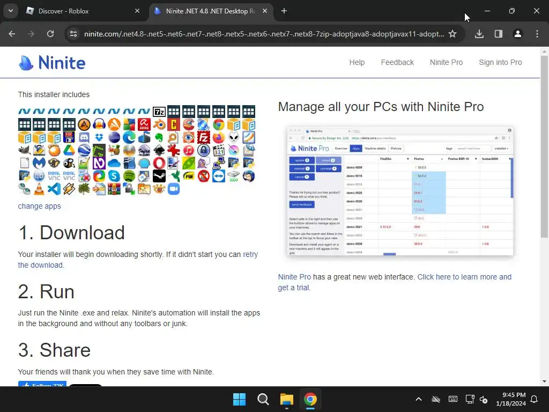Click the Ninite logo at page top
The width and height of the screenshot is (549, 412).
tap(52, 63)
